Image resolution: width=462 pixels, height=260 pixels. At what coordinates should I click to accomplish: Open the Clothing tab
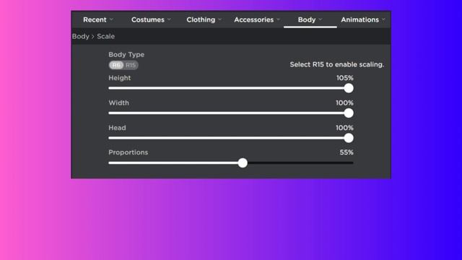[201, 19]
